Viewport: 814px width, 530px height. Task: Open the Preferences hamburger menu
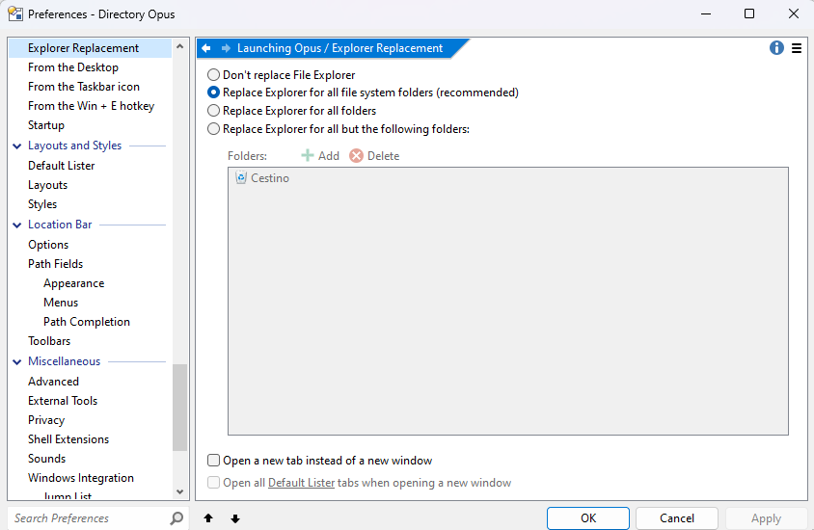click(797, 48)
